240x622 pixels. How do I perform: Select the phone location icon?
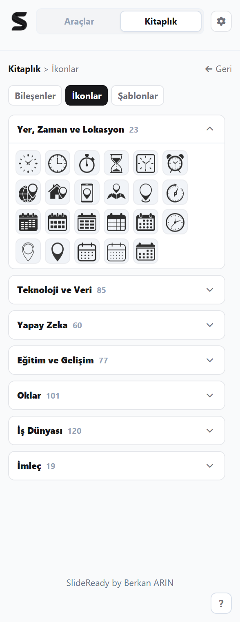tap(87, 192)
